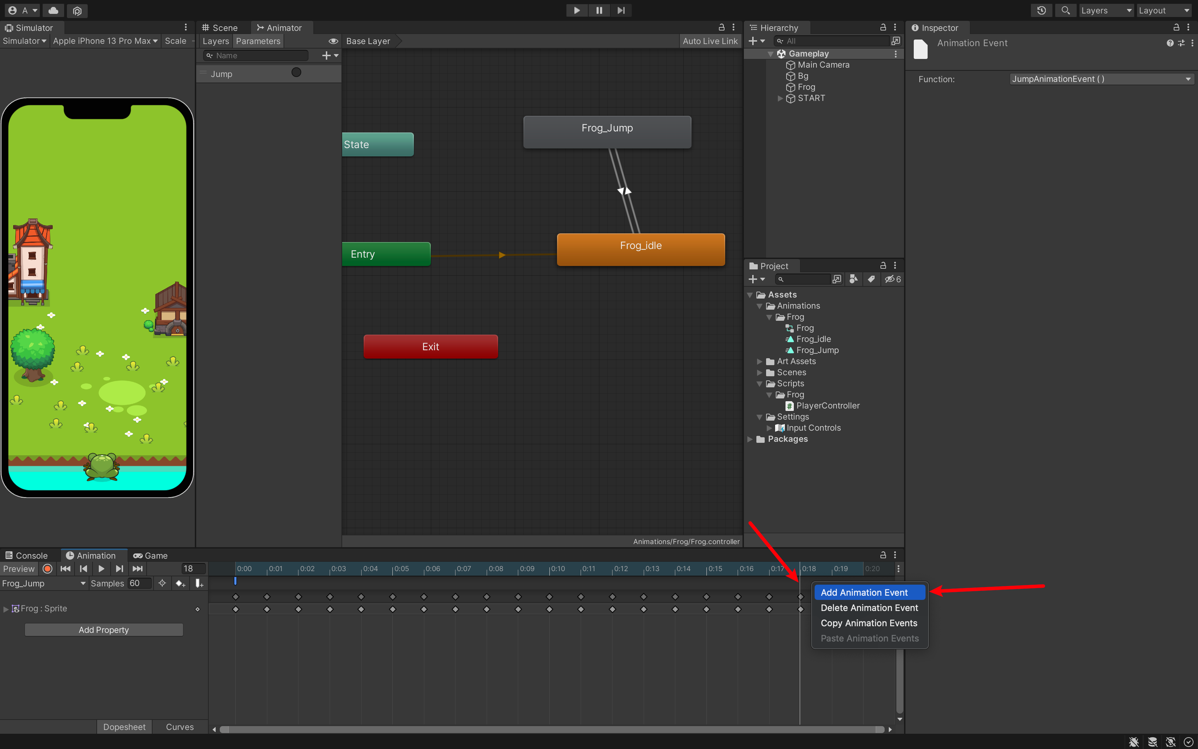The image size is (1198, 749).
Task: Open Inspector preset settings icon
Action: coord(1181,43)
